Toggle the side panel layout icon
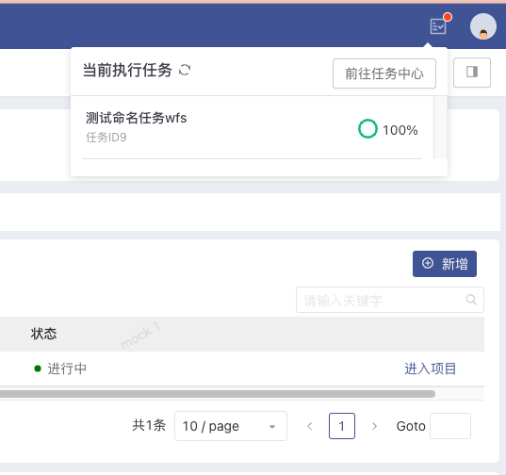506x475 pixels. [x=472, y=73]
